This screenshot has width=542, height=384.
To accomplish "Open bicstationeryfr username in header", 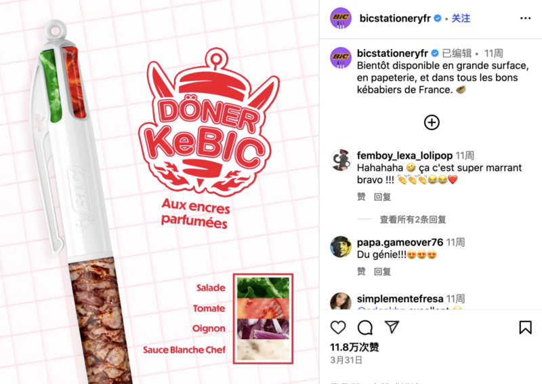I will click(395, 18).
